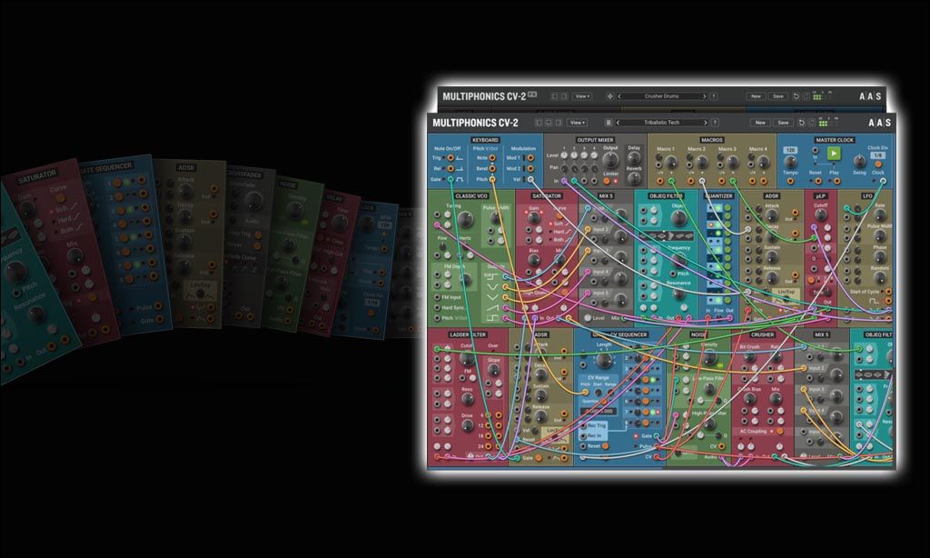The width and height of the screenshot is (930, 558).
Task: Click the undo arrow icon in the front window
Action: [801, 123]
